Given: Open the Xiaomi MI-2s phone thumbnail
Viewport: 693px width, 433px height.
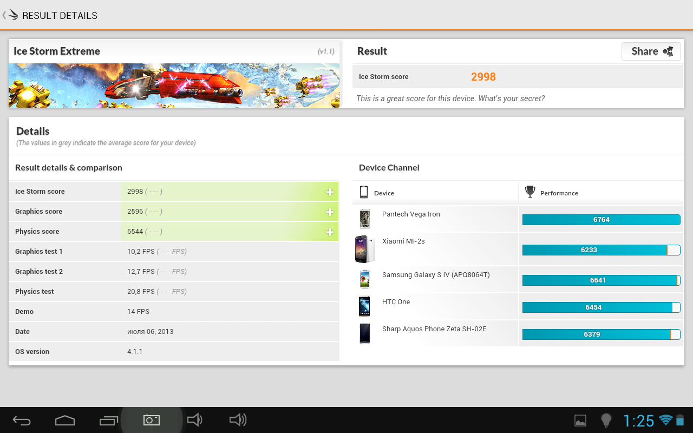Looking at the screenshot, I should (x=364, y=249).
